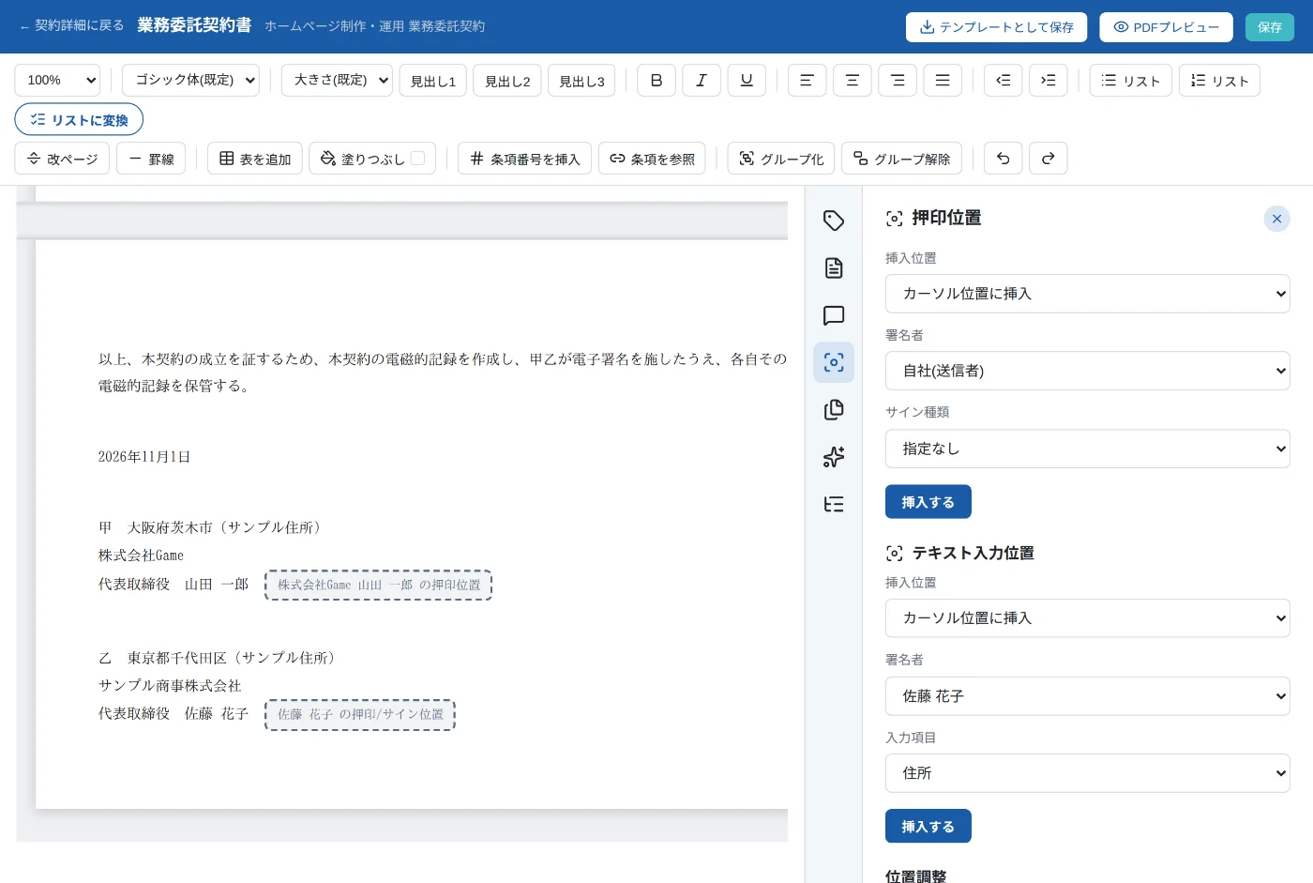
Task: Click グループ解除 button
Action: (x=901, y=159)
